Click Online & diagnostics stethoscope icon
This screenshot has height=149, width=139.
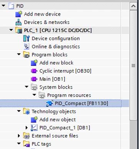[x=26, y=47]
